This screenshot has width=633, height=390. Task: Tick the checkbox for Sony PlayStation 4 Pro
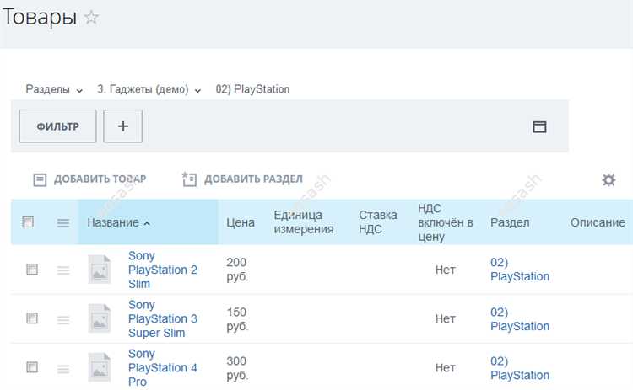click(x=32, y=367)
